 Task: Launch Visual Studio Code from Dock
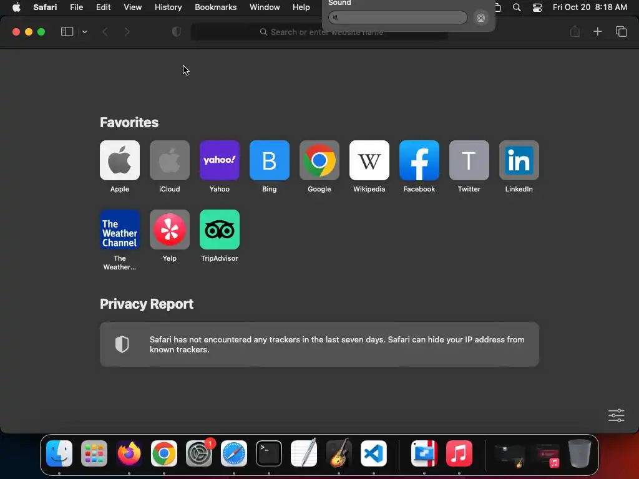click(x=374, y=453)
